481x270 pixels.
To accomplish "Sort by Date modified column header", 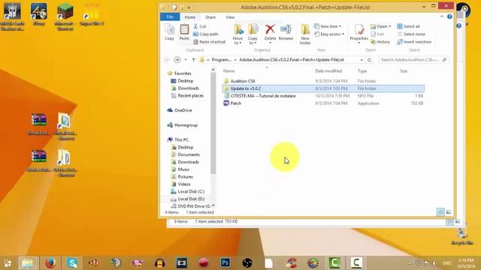I will [328, 70].
